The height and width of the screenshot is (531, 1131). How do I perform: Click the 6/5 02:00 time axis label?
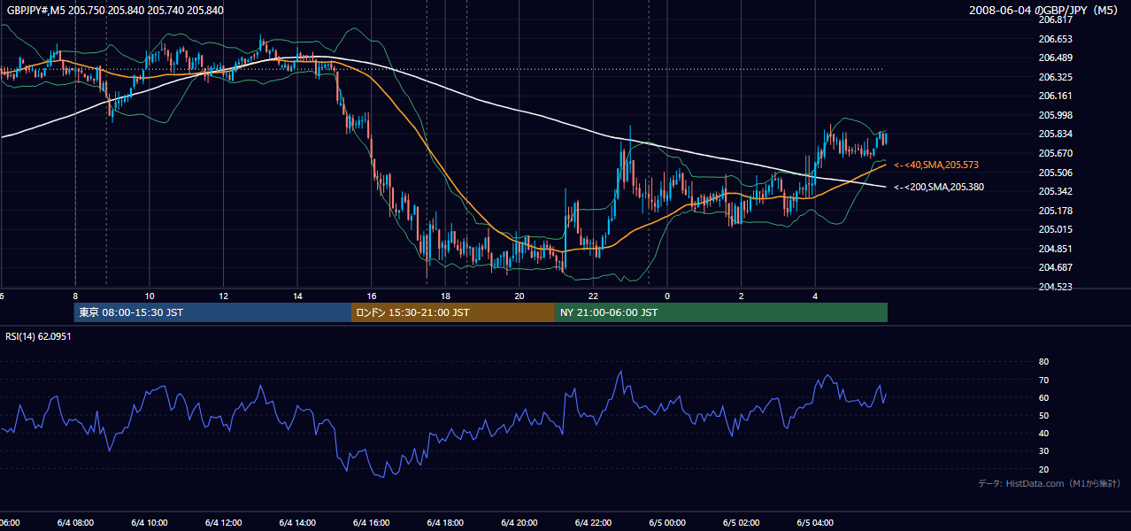[x=742, y=522]
